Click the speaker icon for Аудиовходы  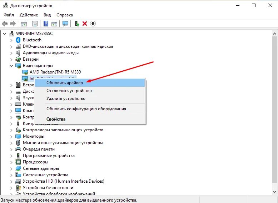point(18,53)
